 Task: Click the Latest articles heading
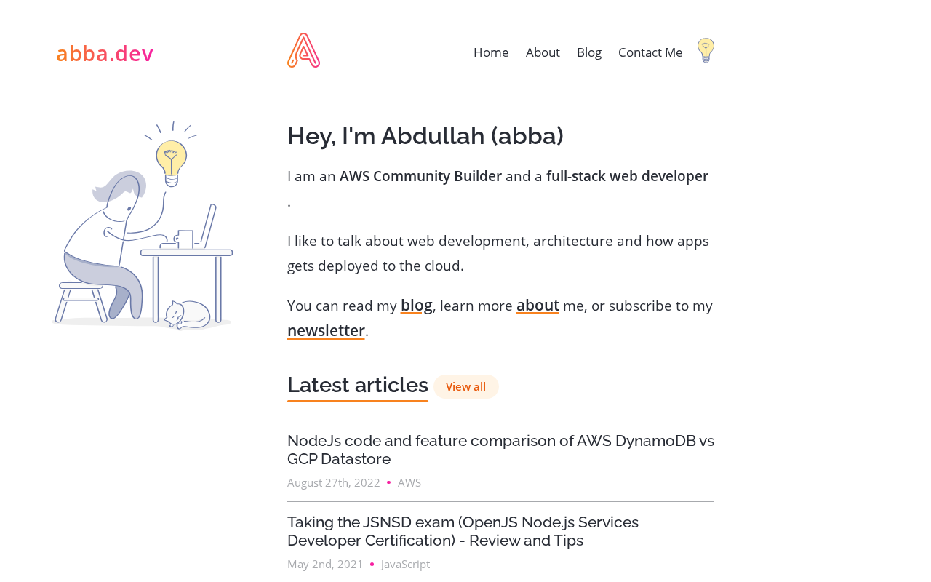pyautogui.click(x=358, y=385)
